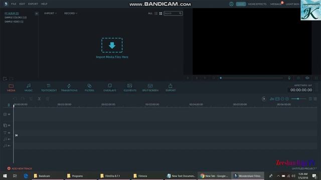Click the Play button under preview
The image size is (321, 180).
tap(205, 78)
